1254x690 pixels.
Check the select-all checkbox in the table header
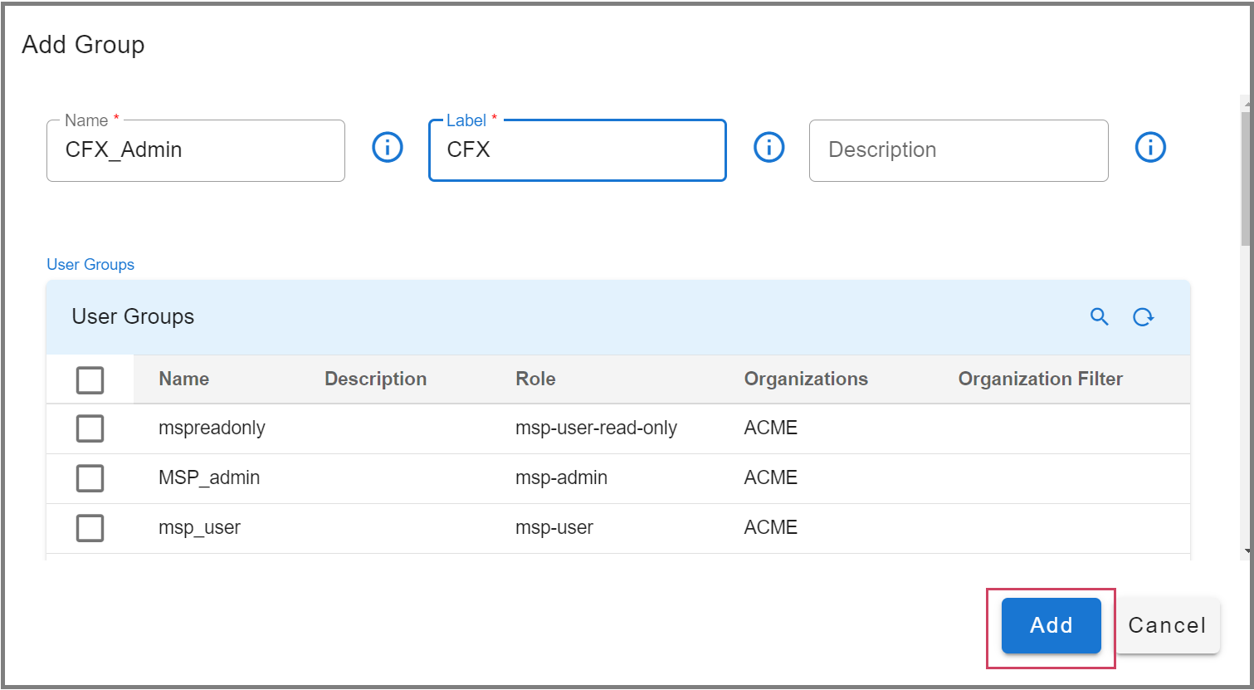[90, 379]
